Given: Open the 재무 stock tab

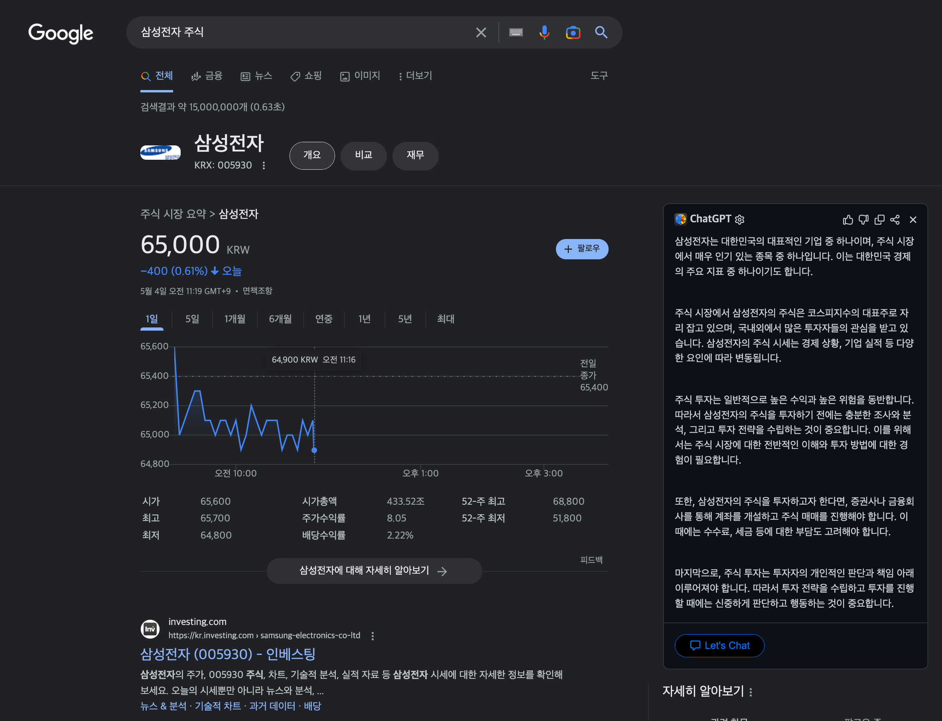Looking at the screenshot, I should tap(415, 155).
